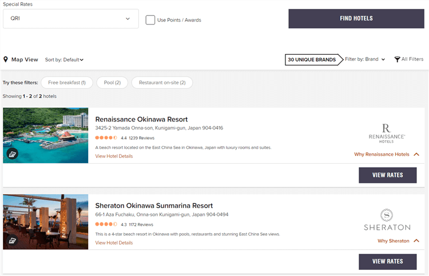View rates for Renaissance Okinawa Resort

[x=387, y=175]
